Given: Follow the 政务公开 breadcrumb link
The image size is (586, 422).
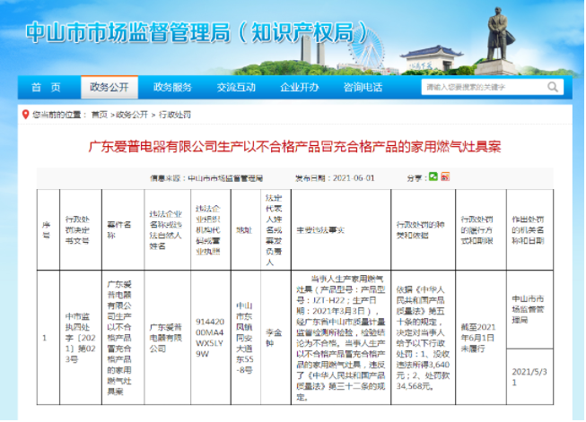Looking at the screenshot, I should tap(132, 115).
